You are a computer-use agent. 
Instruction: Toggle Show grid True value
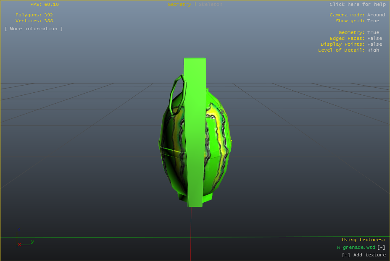[x=373, y=21]
